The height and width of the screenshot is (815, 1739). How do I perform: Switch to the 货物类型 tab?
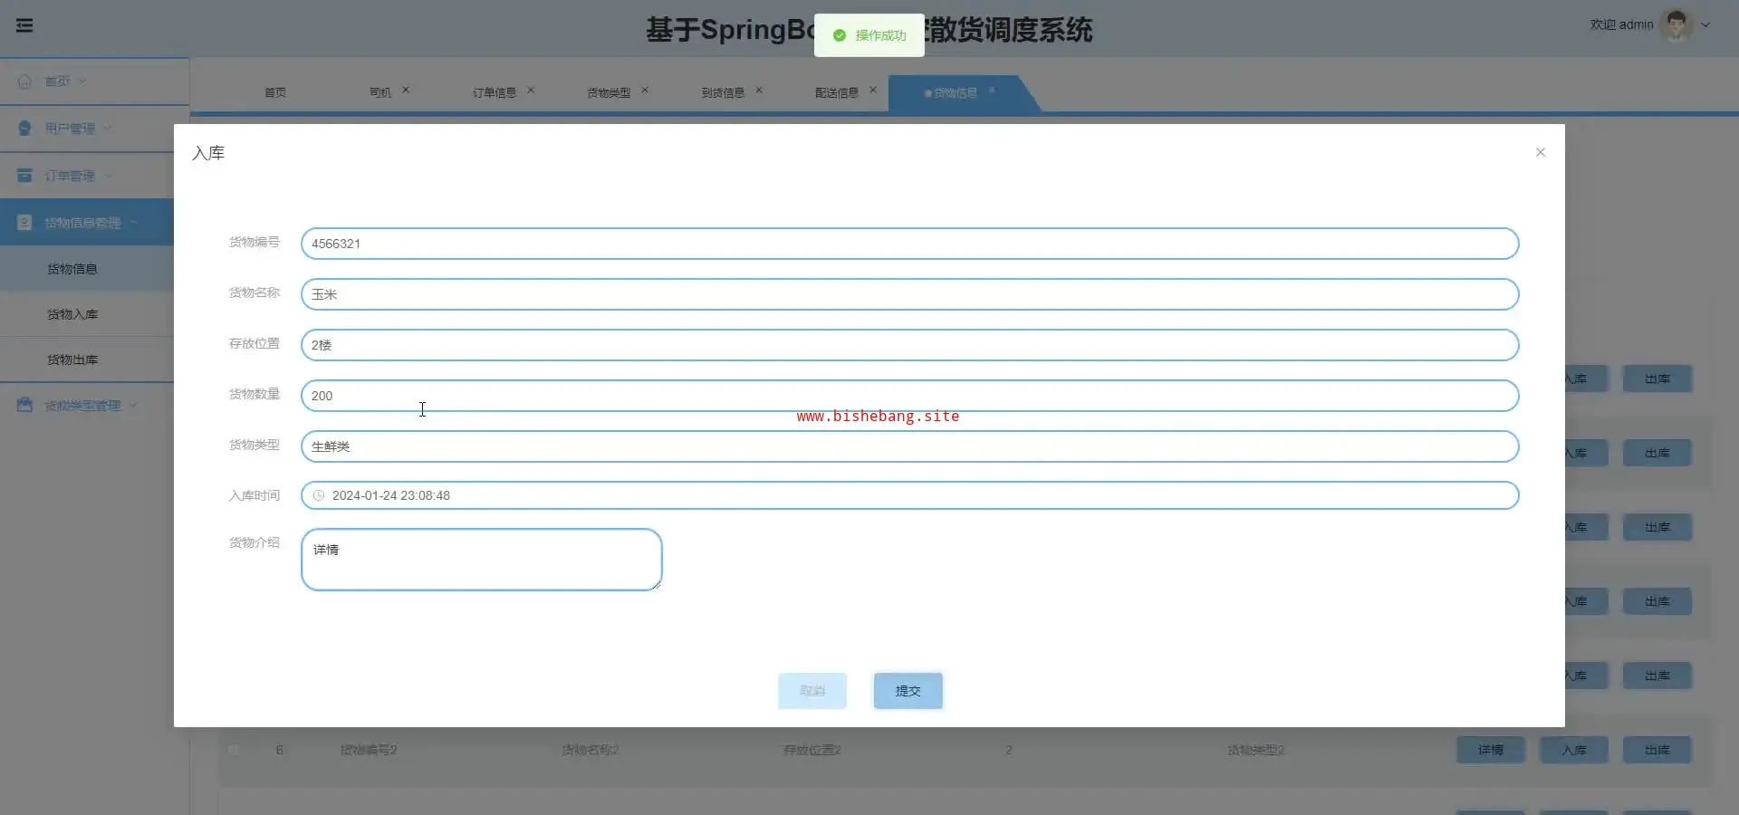click(x=609, y=92)
